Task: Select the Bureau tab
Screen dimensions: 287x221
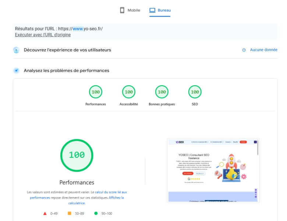Action: [160, 10]
